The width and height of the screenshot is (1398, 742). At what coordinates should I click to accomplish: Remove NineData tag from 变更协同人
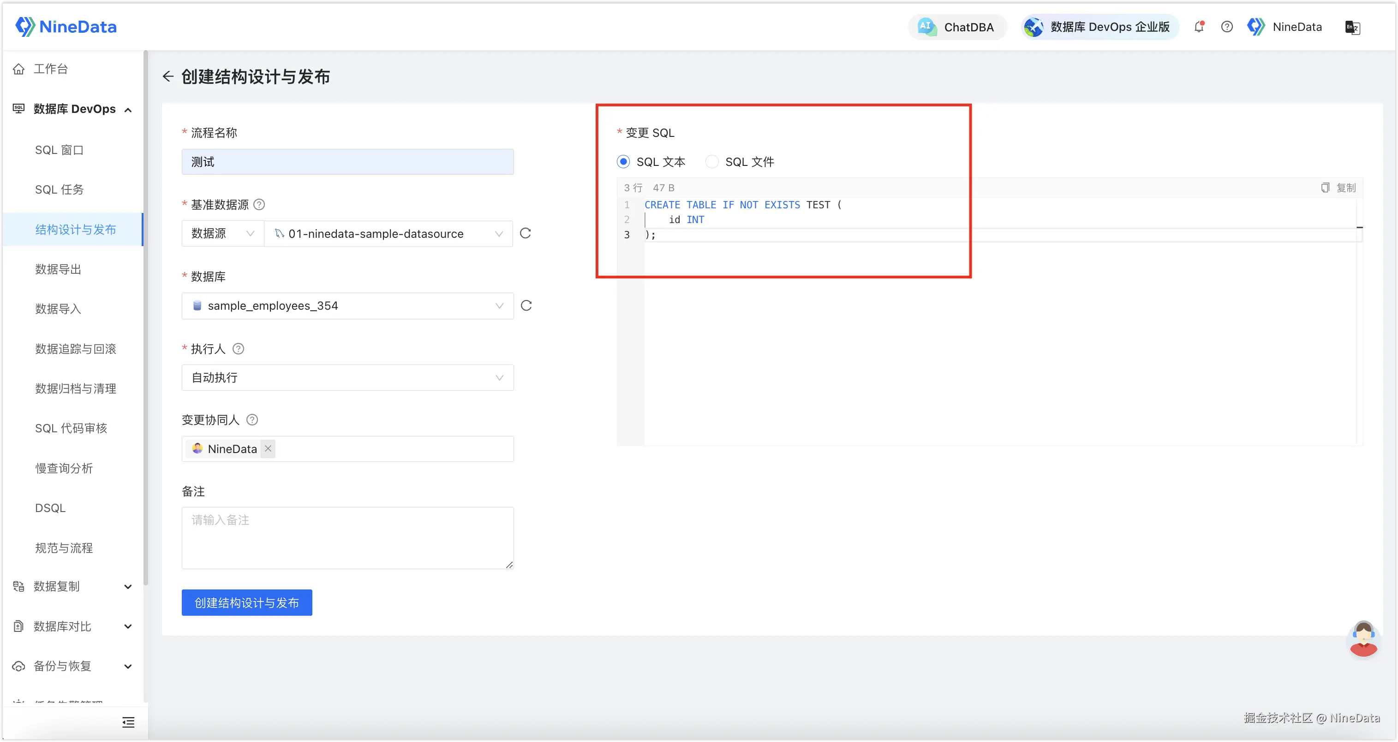pyautogui.click(x=268, y=449)
